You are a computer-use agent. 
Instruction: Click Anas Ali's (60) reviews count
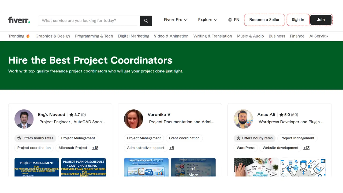point(294,115)
